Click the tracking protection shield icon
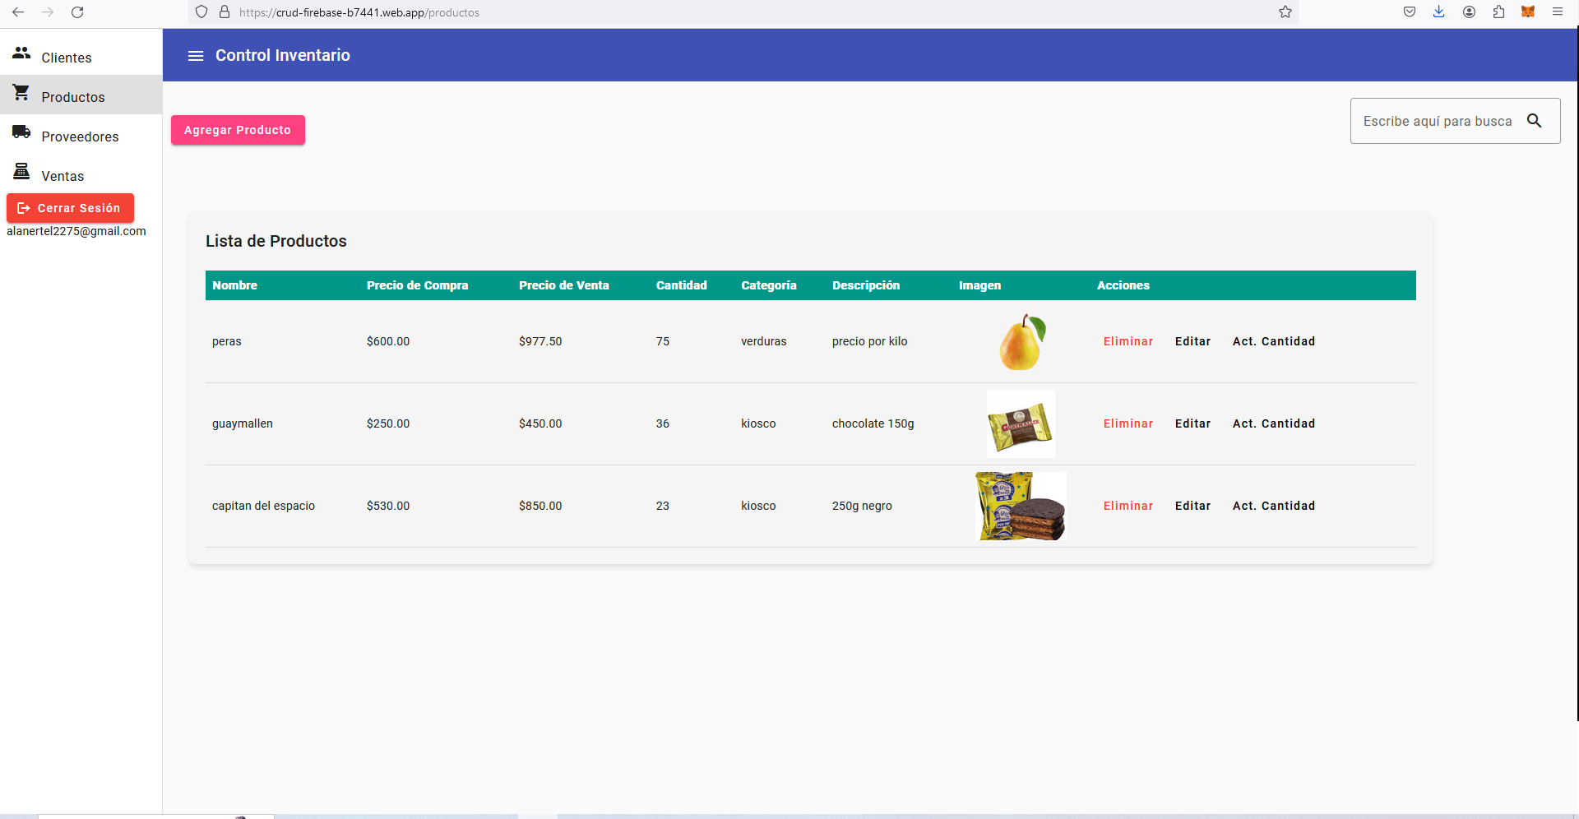Viewport: 1579px width, 819px height. coord(201,12)
